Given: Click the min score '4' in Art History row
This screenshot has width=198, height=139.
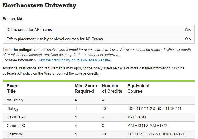Looking at the screenshot, I should click(76, 100).
